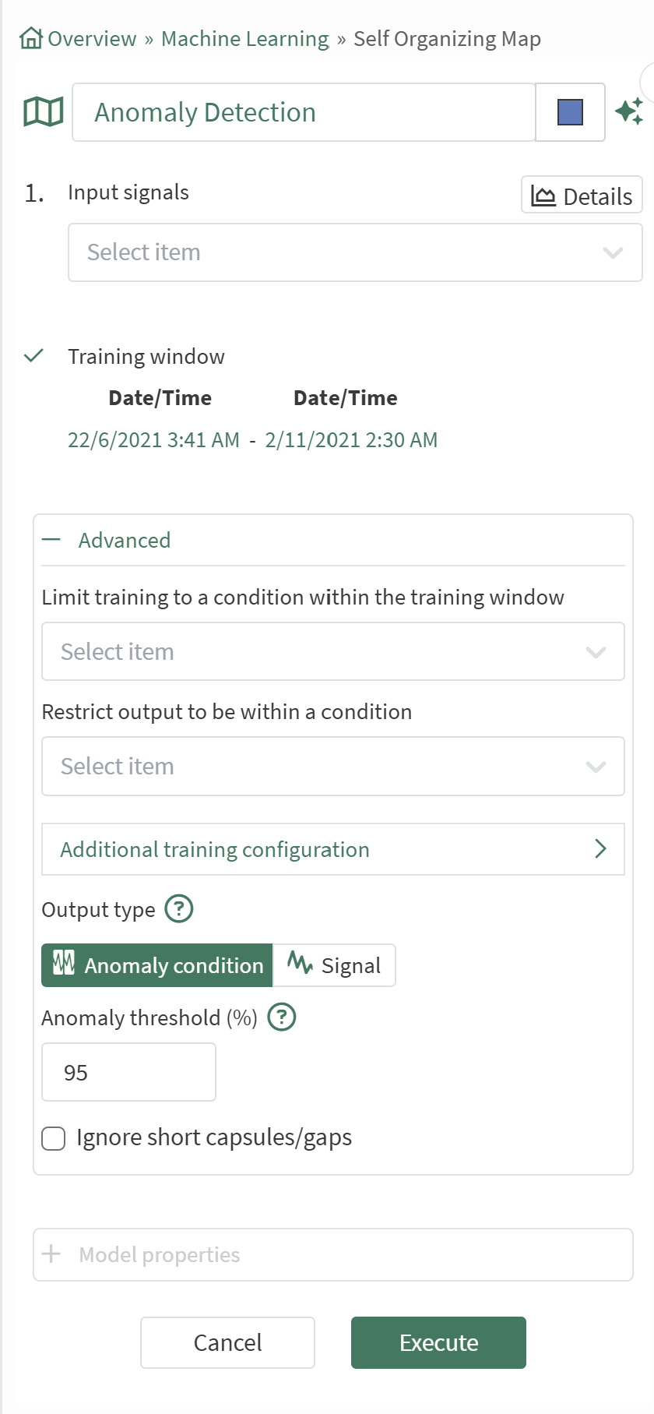Click the blue color swatch
The height and width of the screenshot is (1414, 654).
570,112
